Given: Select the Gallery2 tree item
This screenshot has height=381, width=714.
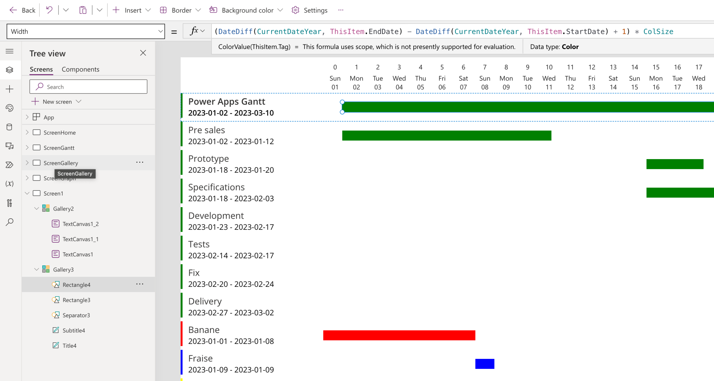Looking at the screenshot, I should point(63,209).
